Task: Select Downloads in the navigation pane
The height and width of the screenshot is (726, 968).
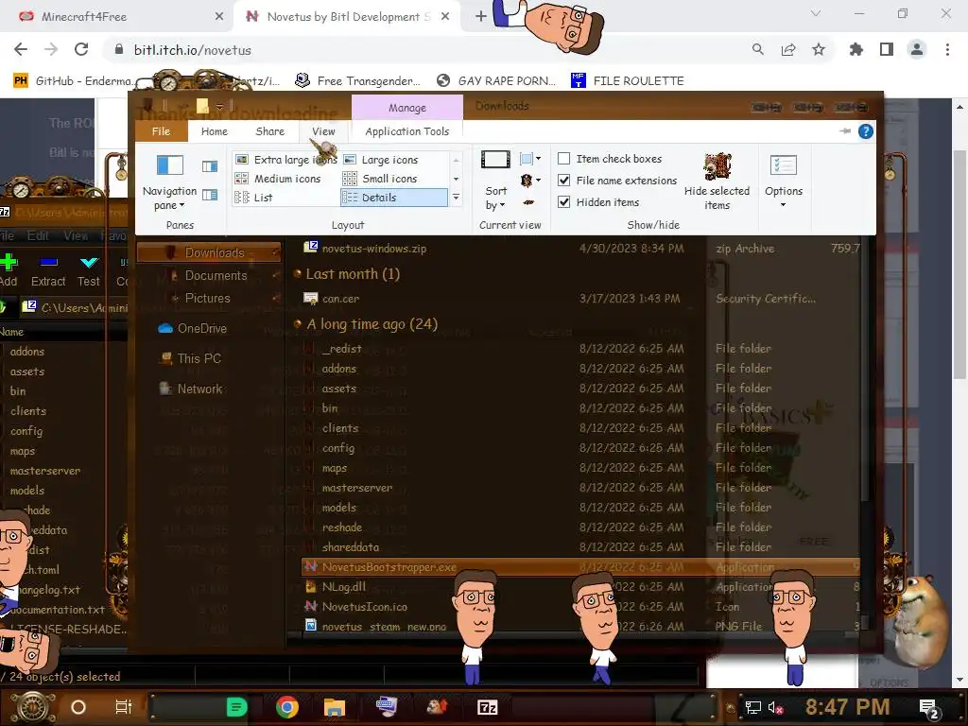Action: [x=209, y=252]
